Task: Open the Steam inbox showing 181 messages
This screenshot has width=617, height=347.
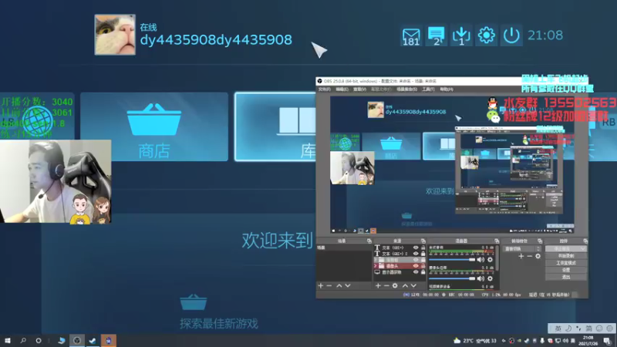Action: click(411, 36)
